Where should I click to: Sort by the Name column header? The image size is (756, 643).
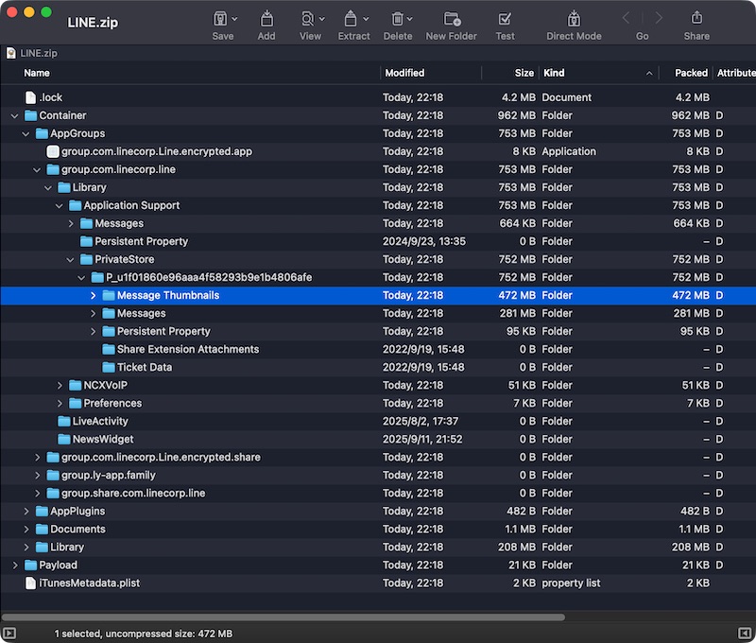pyautogui.click(x=37, y=73)
